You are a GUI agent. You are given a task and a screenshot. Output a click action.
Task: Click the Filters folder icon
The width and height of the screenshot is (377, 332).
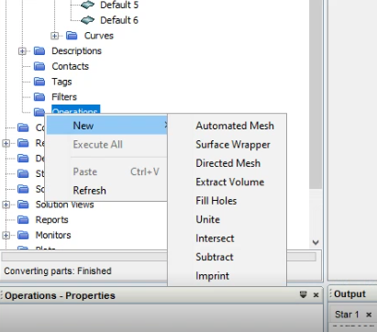click(39, 96)
